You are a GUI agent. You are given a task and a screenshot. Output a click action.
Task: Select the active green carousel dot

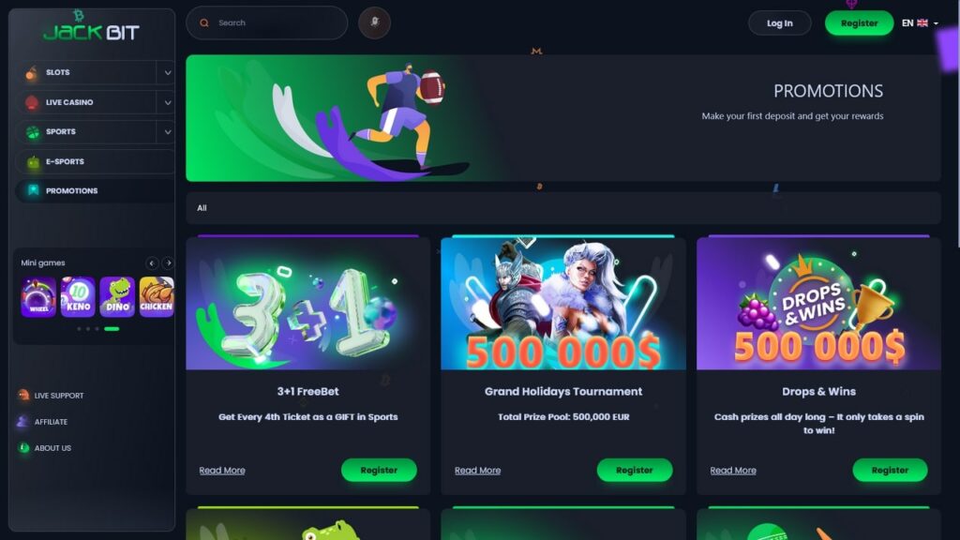pyautogui.click(x=112, y=329)
